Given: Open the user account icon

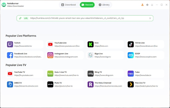Looking at the screenshot, I should 143,5.
